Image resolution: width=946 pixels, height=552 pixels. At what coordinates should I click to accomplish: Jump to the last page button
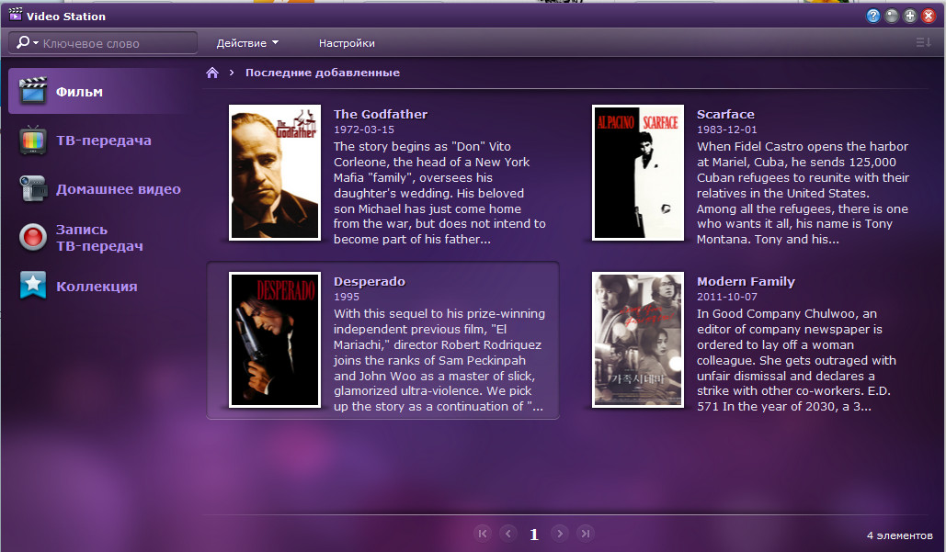tap(586, 534)
